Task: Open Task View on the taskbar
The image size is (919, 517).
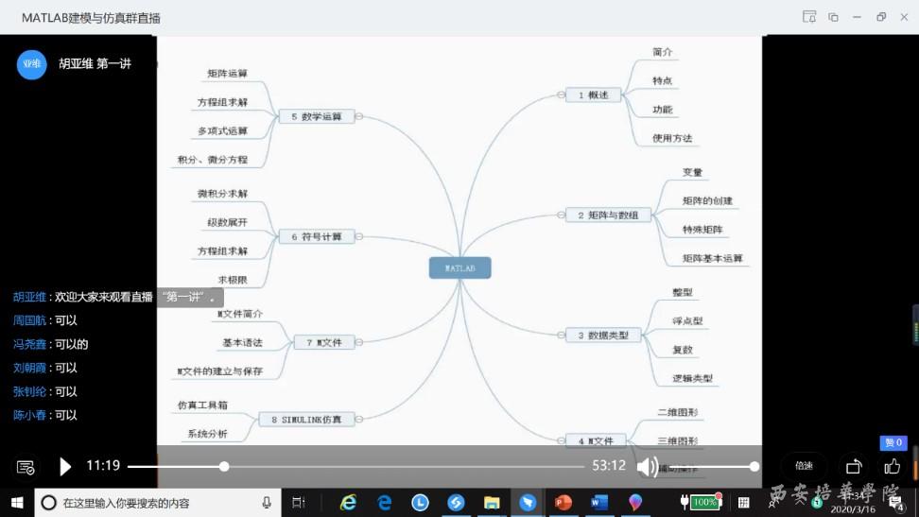Action: 299,503
